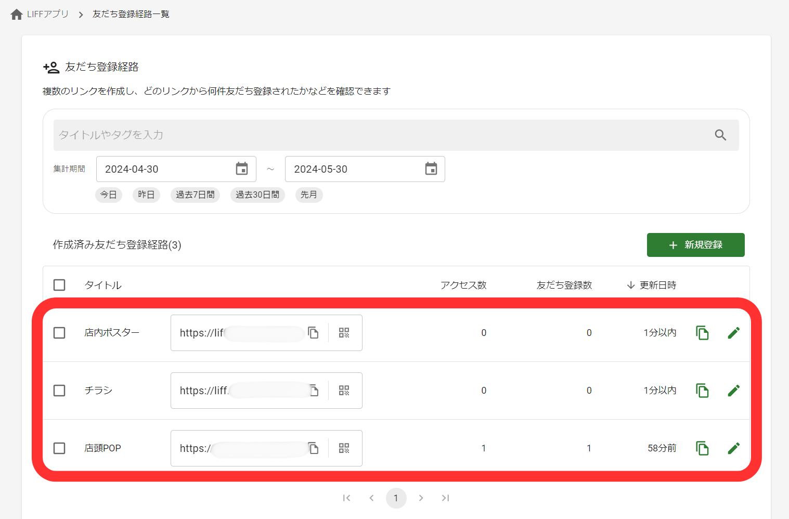Click the home icon in the breadcrumb
This screenshot has width=789, height=519.
point(15,14)
